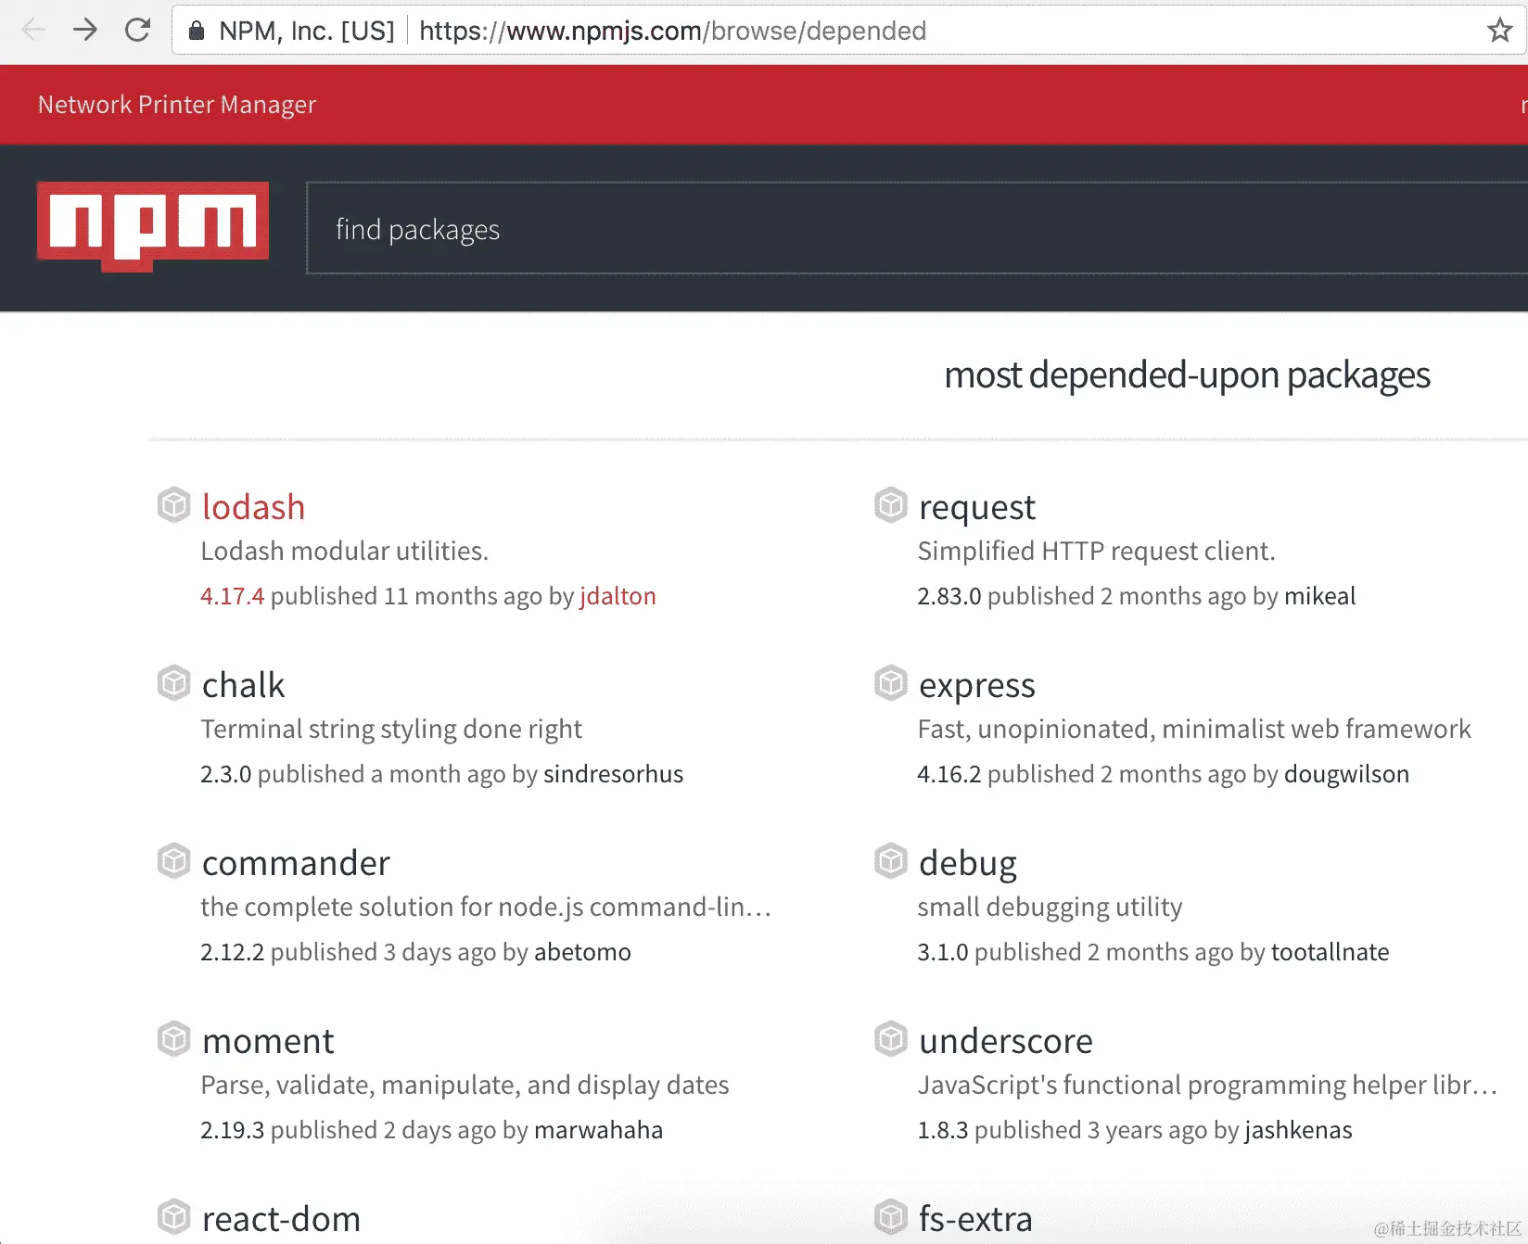This screenshot has width=1528, height=1244.
Task: Click the browser back arrow
Action: [33, 30]
